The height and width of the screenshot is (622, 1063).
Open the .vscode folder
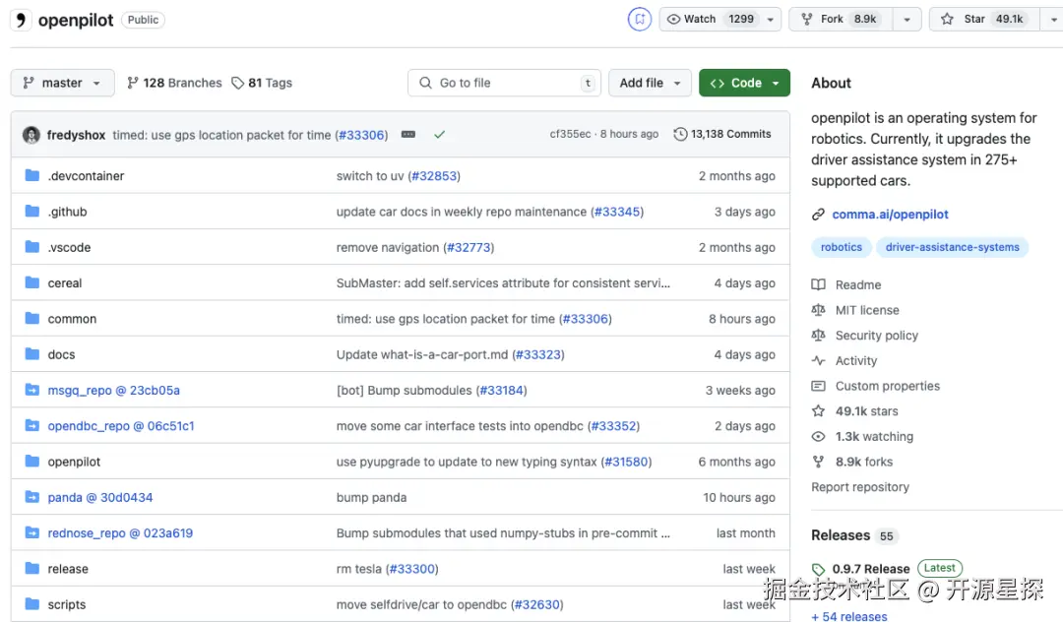(x=69, y=247)
